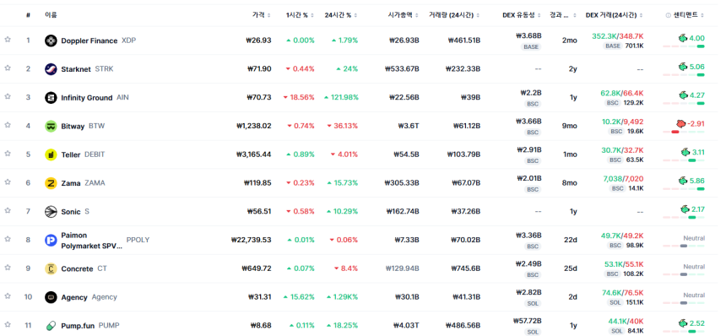This screenshot has width=726, height=336.
Task: Open the Infinity Ground token icon
Action: coord(51,98)
